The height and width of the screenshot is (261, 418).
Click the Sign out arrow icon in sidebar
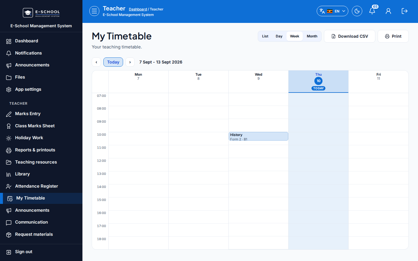pos(9,252)
